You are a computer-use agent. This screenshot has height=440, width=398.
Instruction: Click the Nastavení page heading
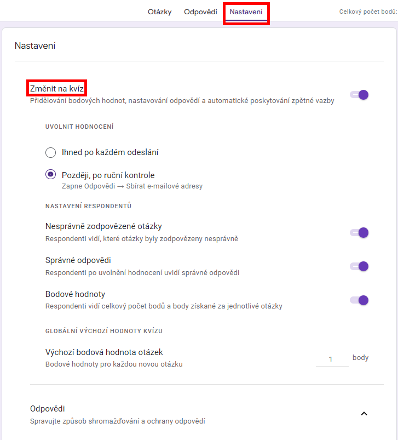[34, 45]
